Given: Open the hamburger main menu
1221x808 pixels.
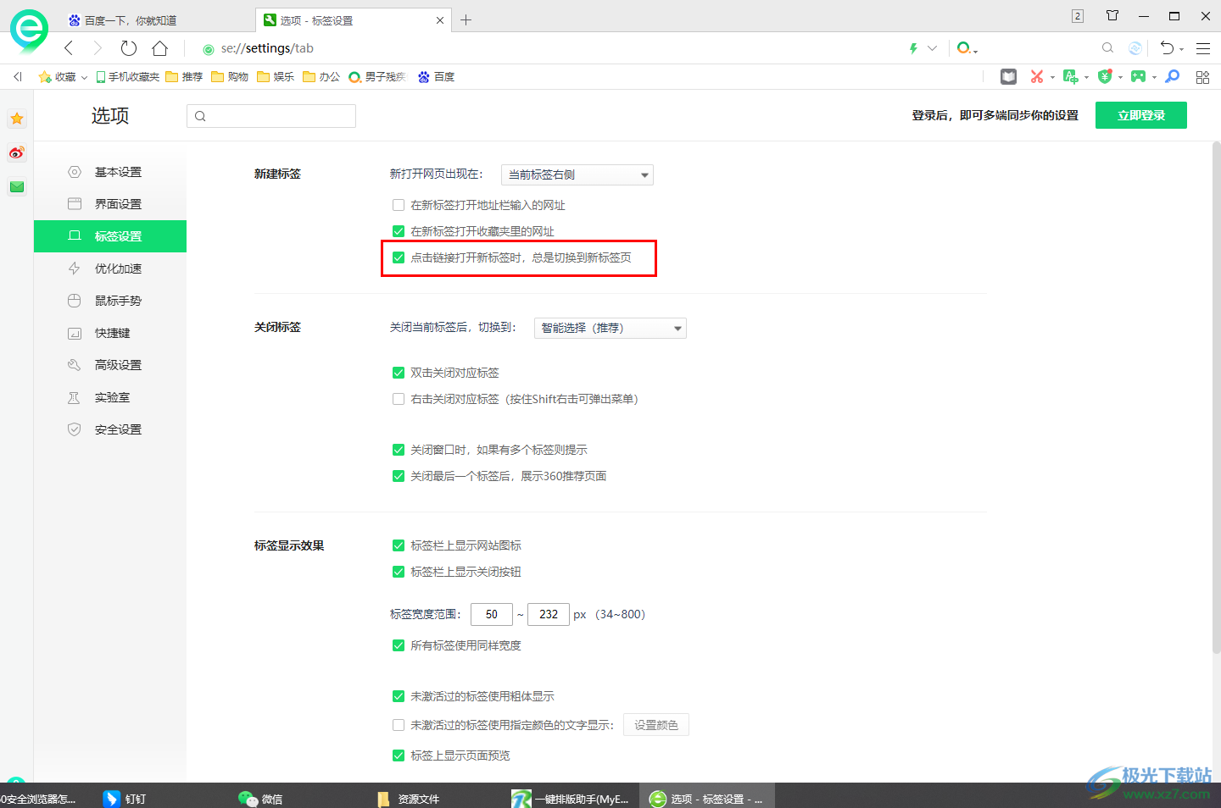Looking at the screenshot, I should point(1203,48).
